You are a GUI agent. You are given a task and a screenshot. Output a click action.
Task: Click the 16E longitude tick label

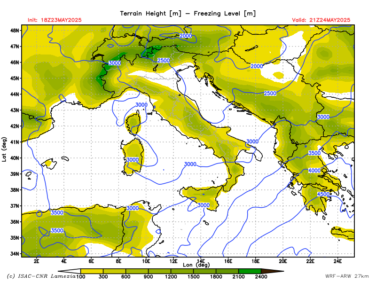coord(228,261)
